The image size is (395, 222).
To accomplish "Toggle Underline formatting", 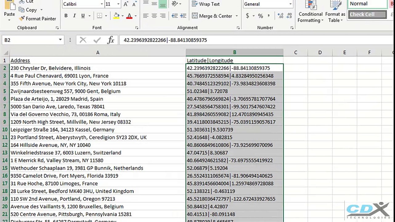I will [83, 16].
